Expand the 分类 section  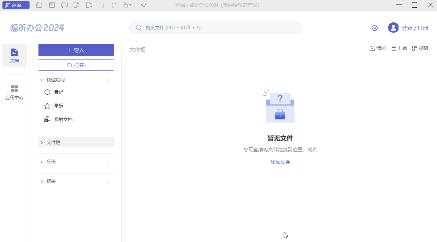point(42,161)
